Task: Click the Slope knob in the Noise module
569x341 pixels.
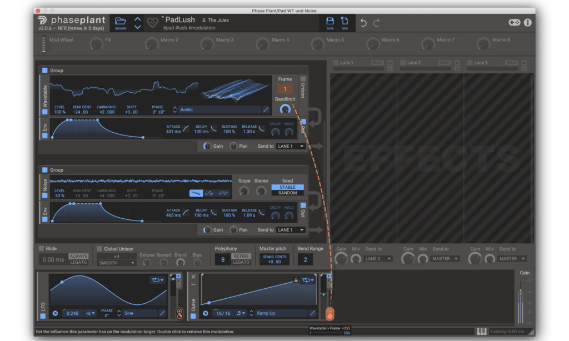Action: (x=244, y=191)
